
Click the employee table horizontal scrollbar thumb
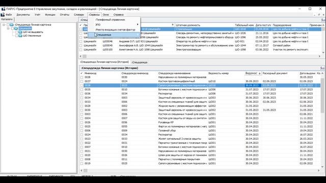(x=85, y=56)
